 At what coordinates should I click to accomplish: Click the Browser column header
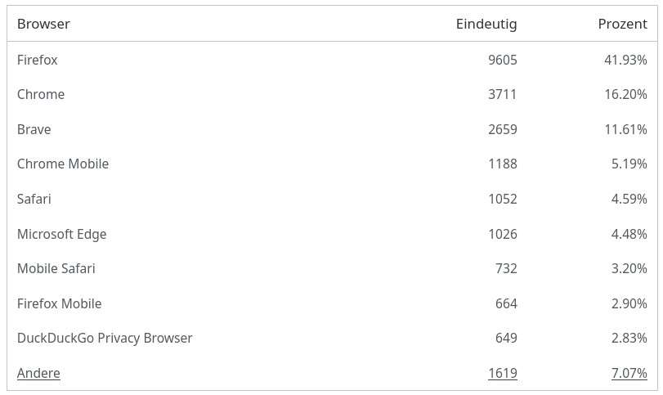(43, 24)
